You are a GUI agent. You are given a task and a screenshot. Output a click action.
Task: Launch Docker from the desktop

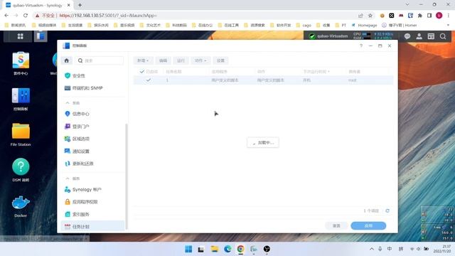21,206
